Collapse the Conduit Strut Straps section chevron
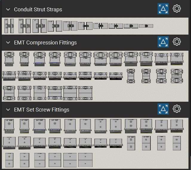191x170 pixels. (x=8, y=10)
